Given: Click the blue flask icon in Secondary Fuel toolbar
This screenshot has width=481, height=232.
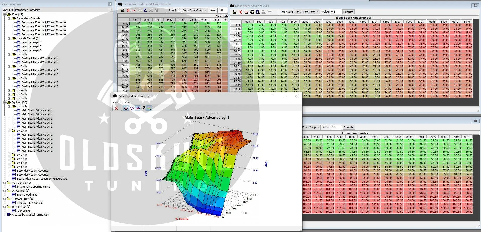Looking at the screenshot, I should coord(145,10).
